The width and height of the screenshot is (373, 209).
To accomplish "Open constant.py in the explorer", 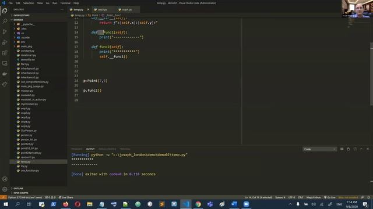I will click(38, 51).
